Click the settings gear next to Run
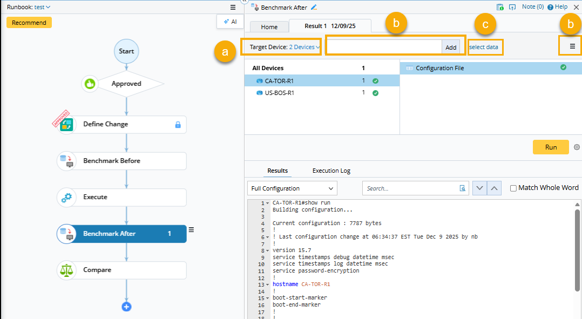 click(577, 147)
